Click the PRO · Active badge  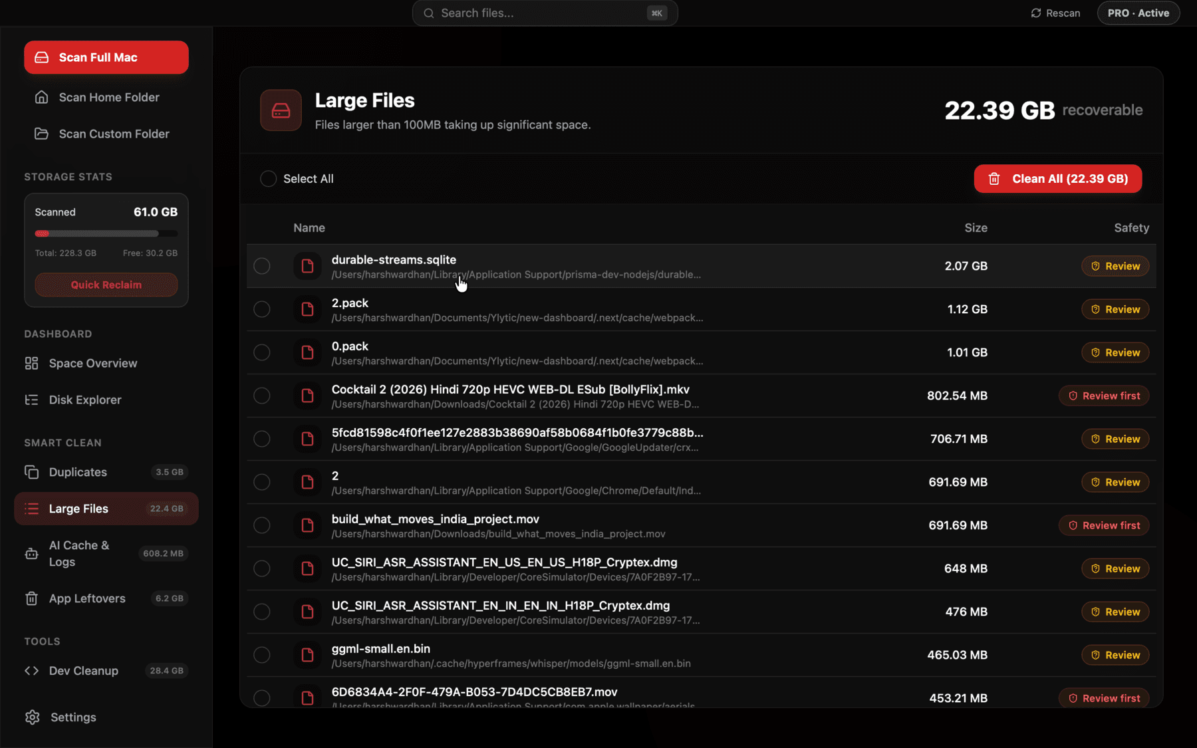tap(1138, 13)
